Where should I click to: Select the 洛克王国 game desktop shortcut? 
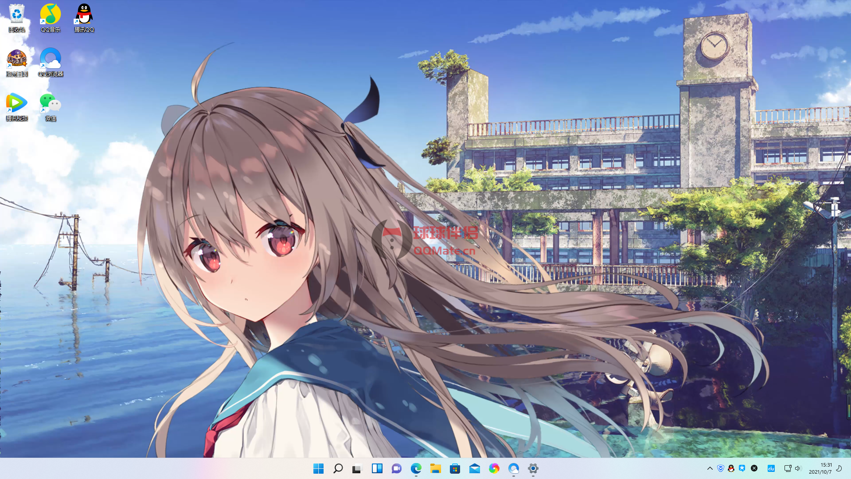pyautogui.click(x=17, y=62)
